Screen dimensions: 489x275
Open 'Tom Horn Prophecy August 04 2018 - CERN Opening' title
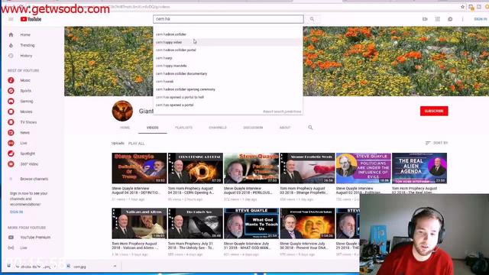point(191,190)
